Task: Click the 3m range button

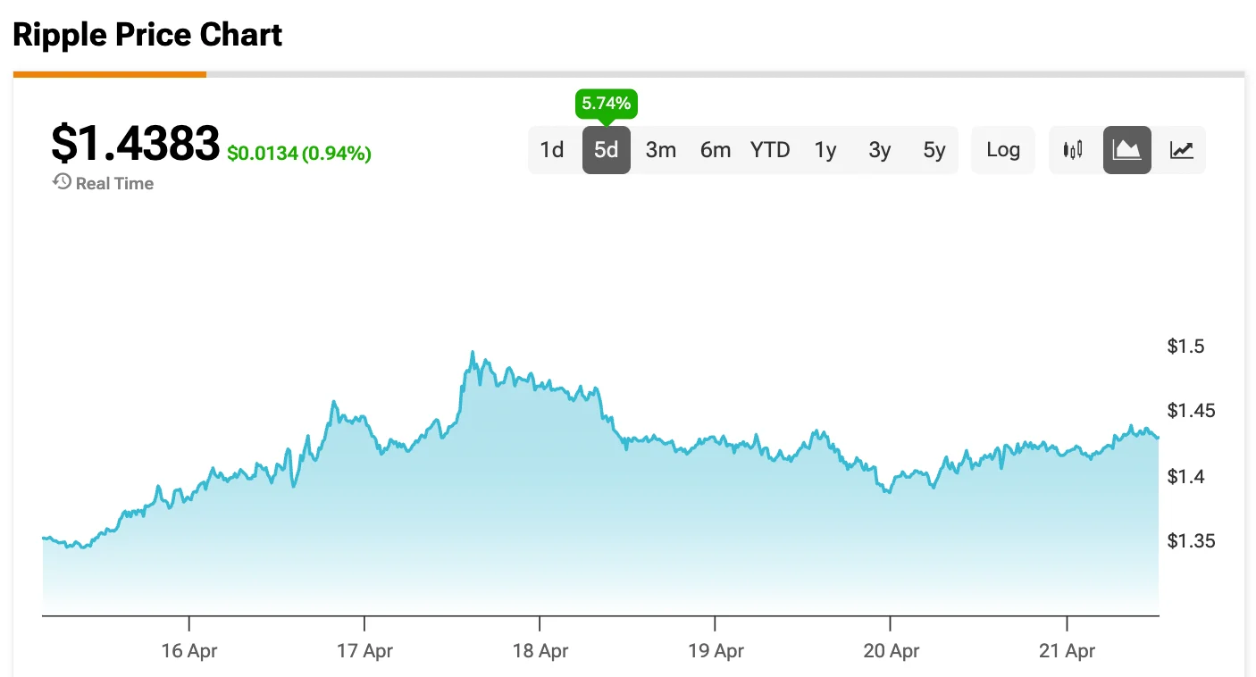Action: pyautogui.click(x=661, y=150)
